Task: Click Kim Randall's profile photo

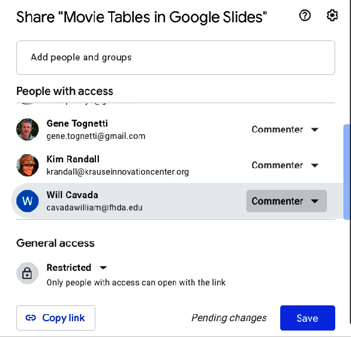Action: tap(27, 165)
